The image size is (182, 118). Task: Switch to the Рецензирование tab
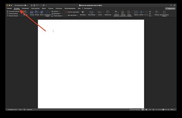pos(70,9)
